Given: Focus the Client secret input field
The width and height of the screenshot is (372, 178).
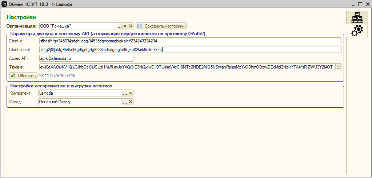Looking at the screenshot, I should click(x=190, y=49).
